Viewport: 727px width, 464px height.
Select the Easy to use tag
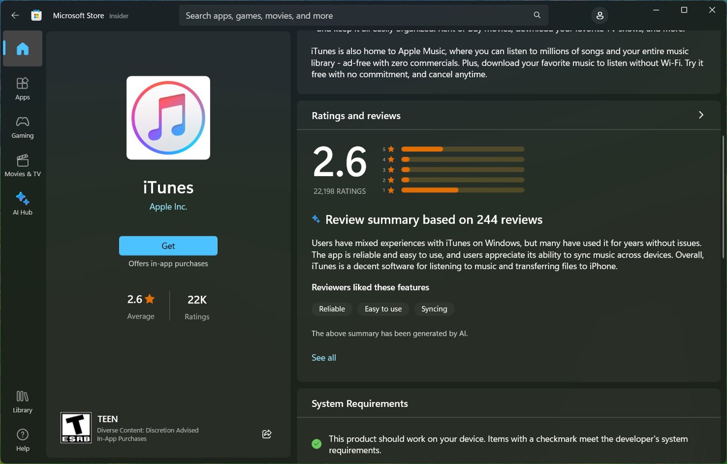[383, 309]
